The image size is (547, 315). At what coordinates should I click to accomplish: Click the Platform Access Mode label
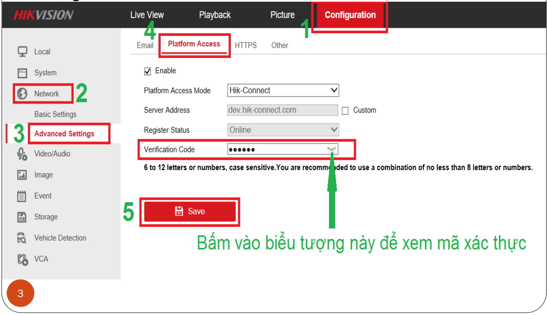177,90
